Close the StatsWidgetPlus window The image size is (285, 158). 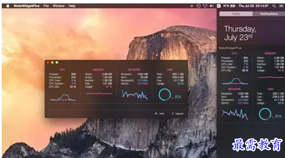(48, 63)
